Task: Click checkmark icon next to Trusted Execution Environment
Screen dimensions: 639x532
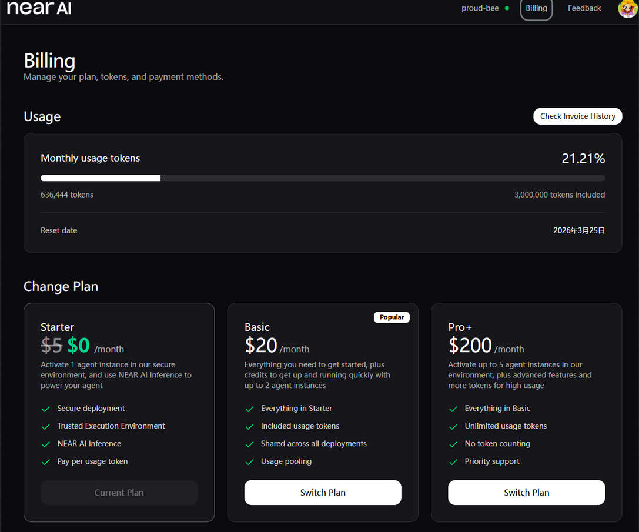Action: (46, 426)
